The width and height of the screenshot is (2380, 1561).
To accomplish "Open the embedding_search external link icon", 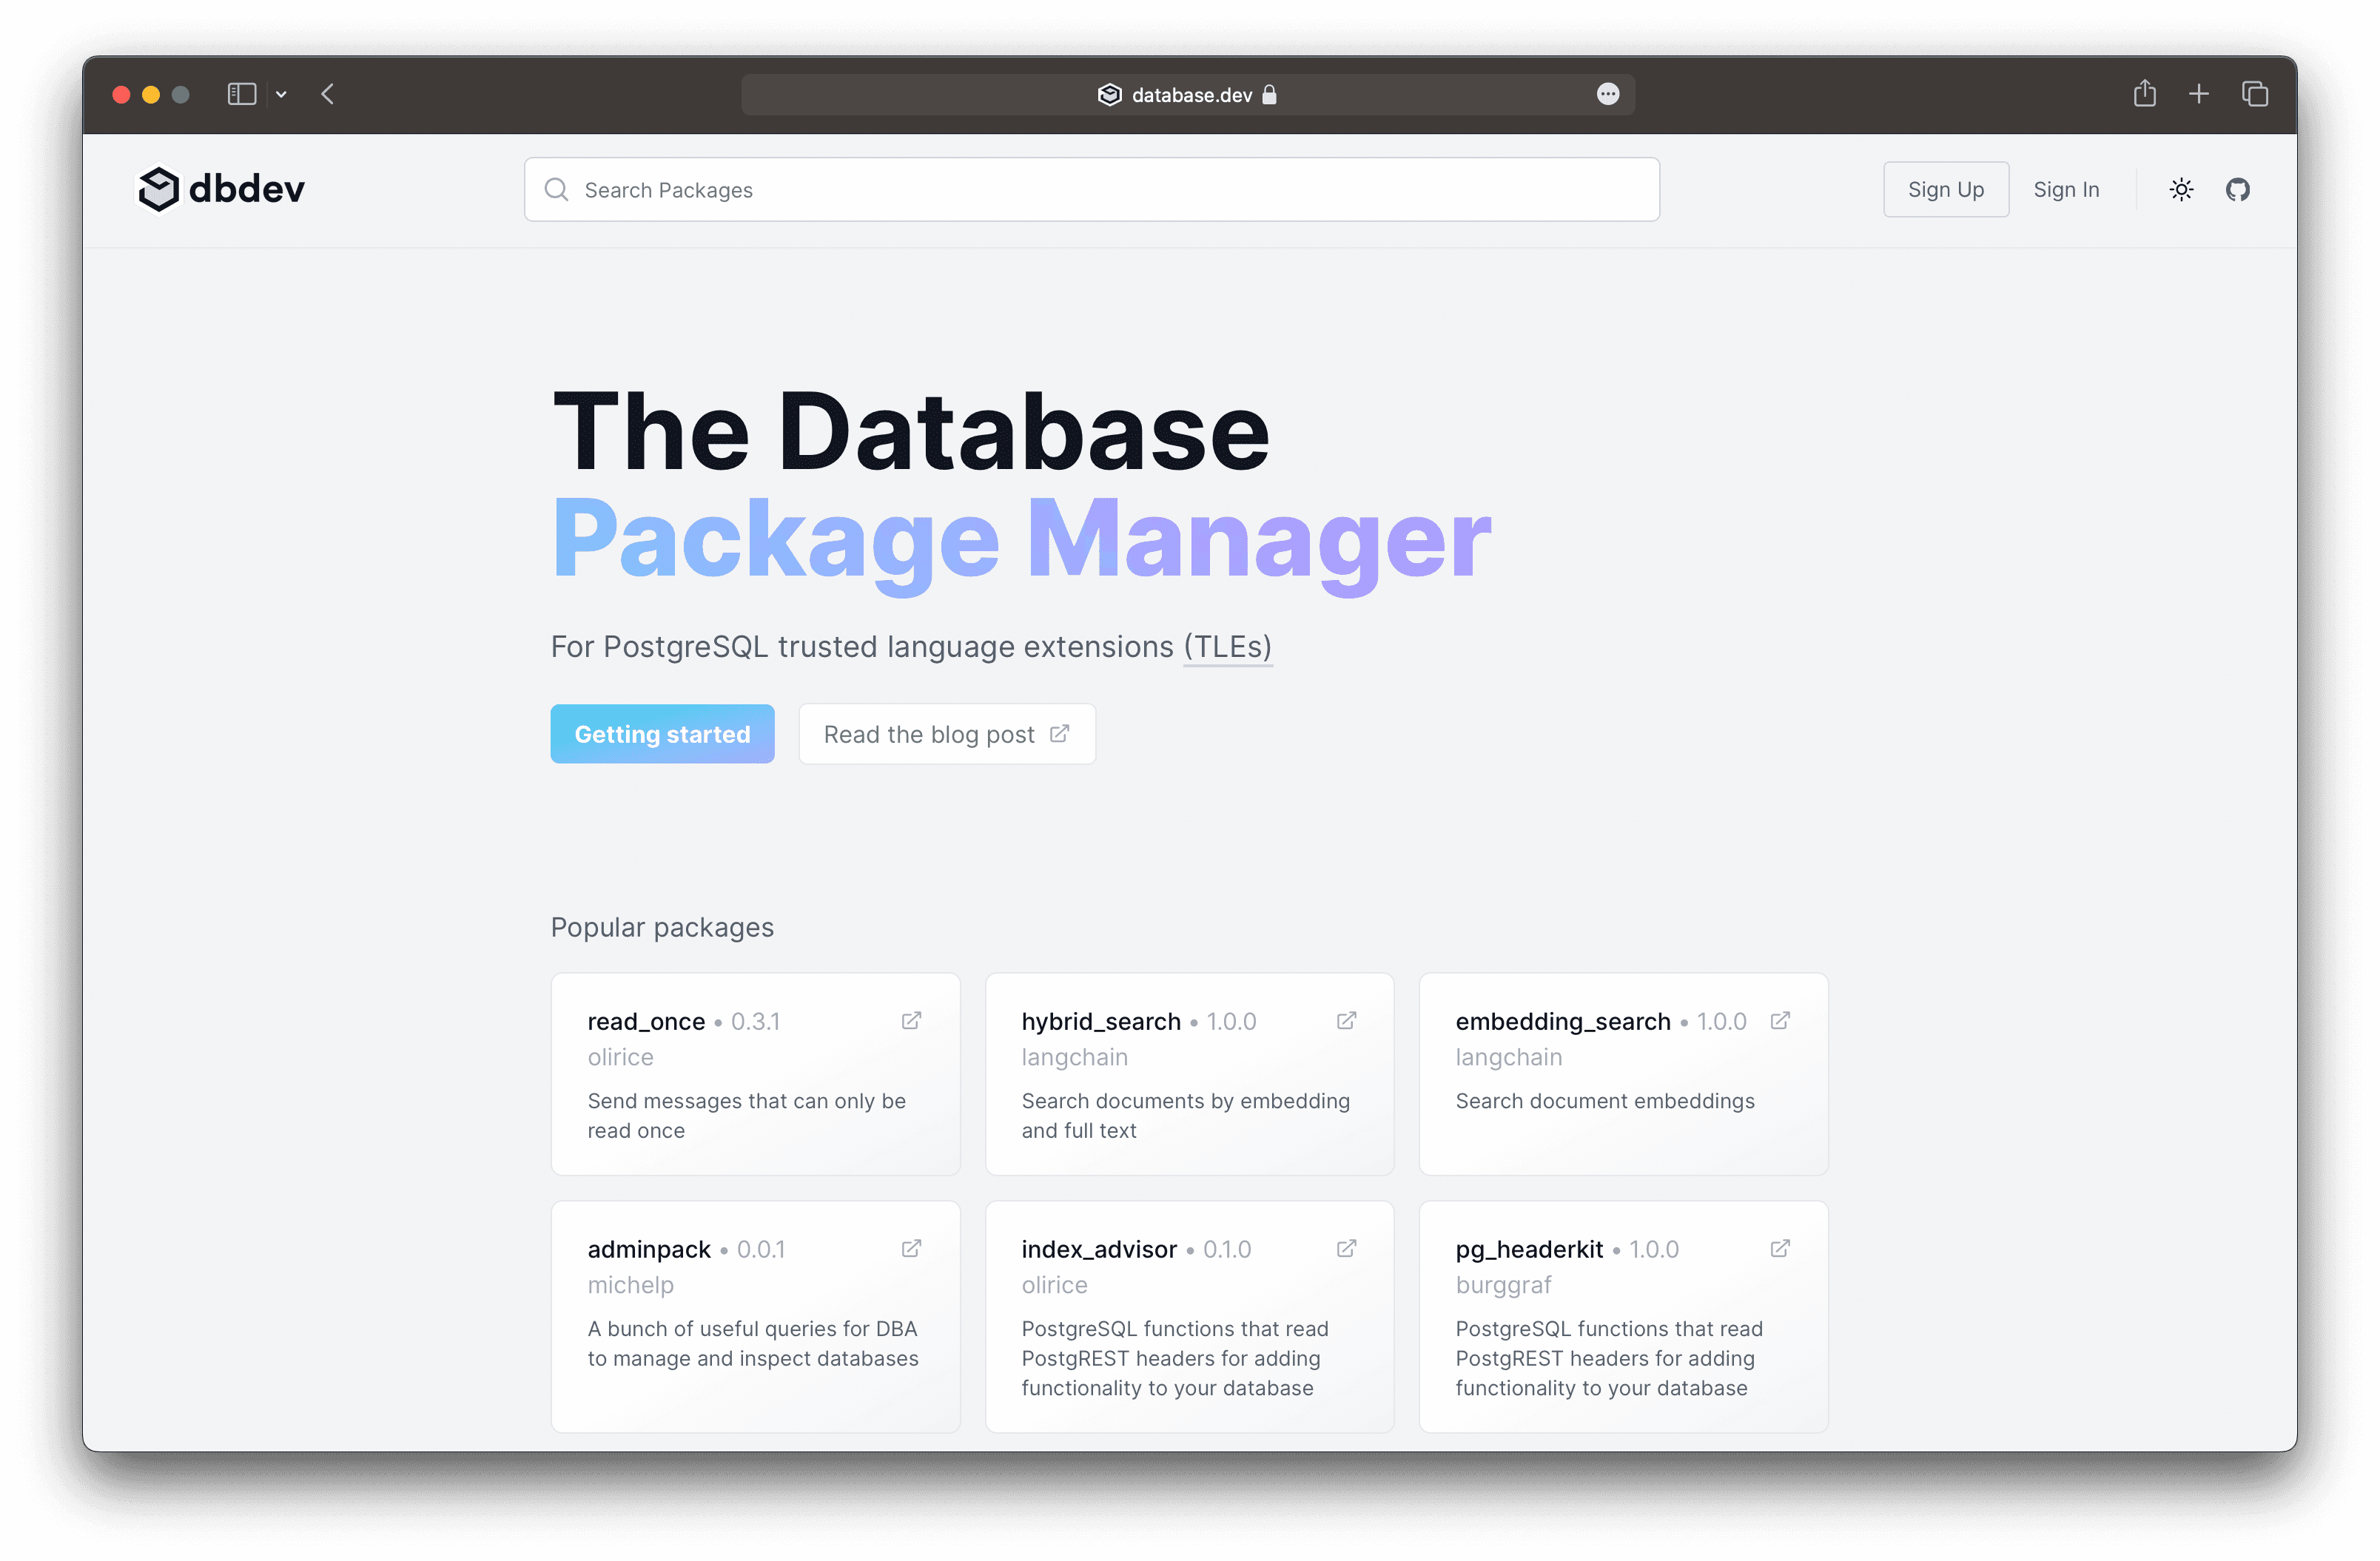I will click(1782, 1021).
